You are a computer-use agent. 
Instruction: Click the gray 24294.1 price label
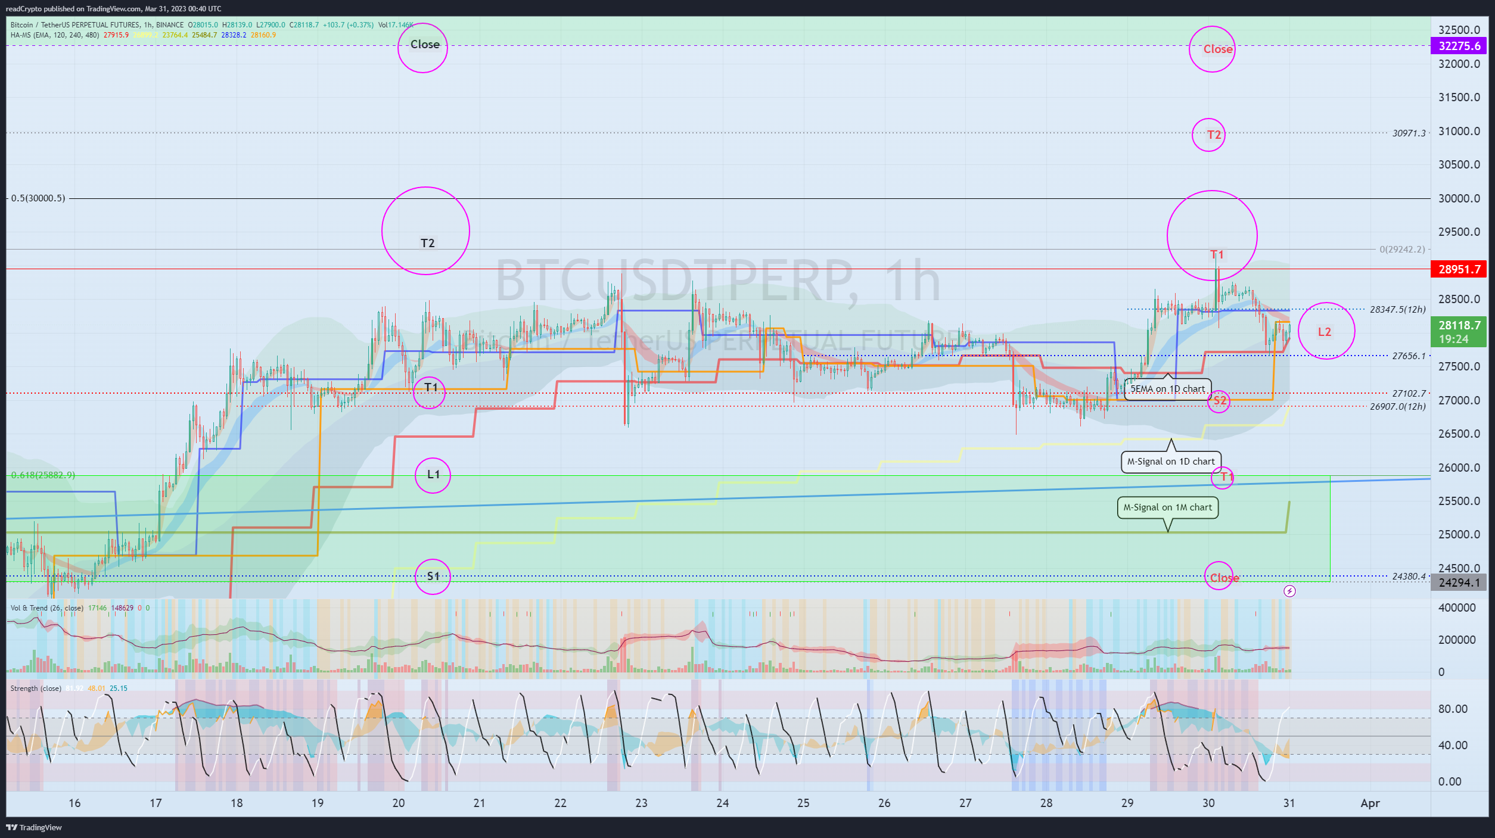click(x=1459, y=582)
